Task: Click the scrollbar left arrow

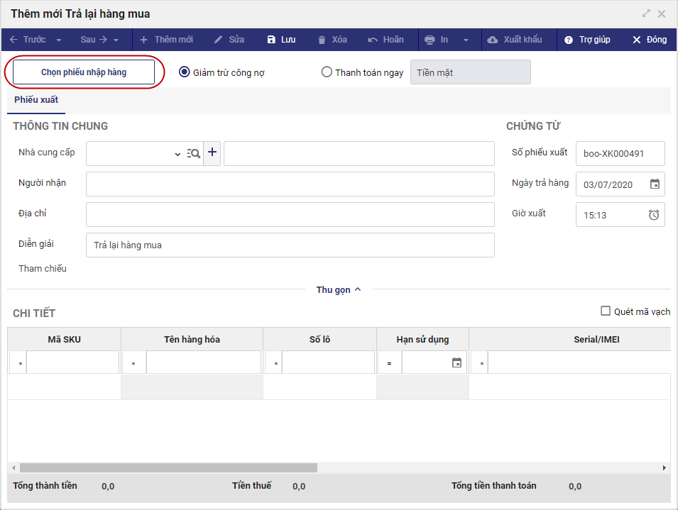Action: click(13, 467)
